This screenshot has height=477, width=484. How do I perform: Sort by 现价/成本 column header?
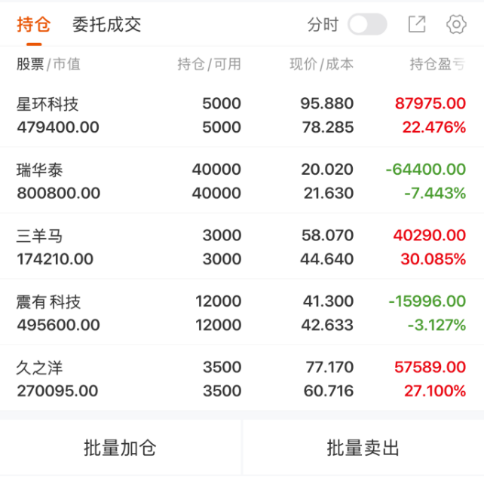(x=321, y=64)
